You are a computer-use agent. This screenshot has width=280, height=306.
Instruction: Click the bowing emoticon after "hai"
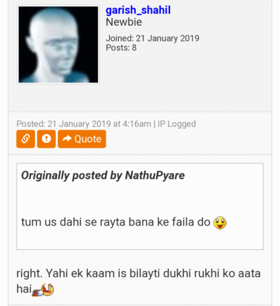43,290
